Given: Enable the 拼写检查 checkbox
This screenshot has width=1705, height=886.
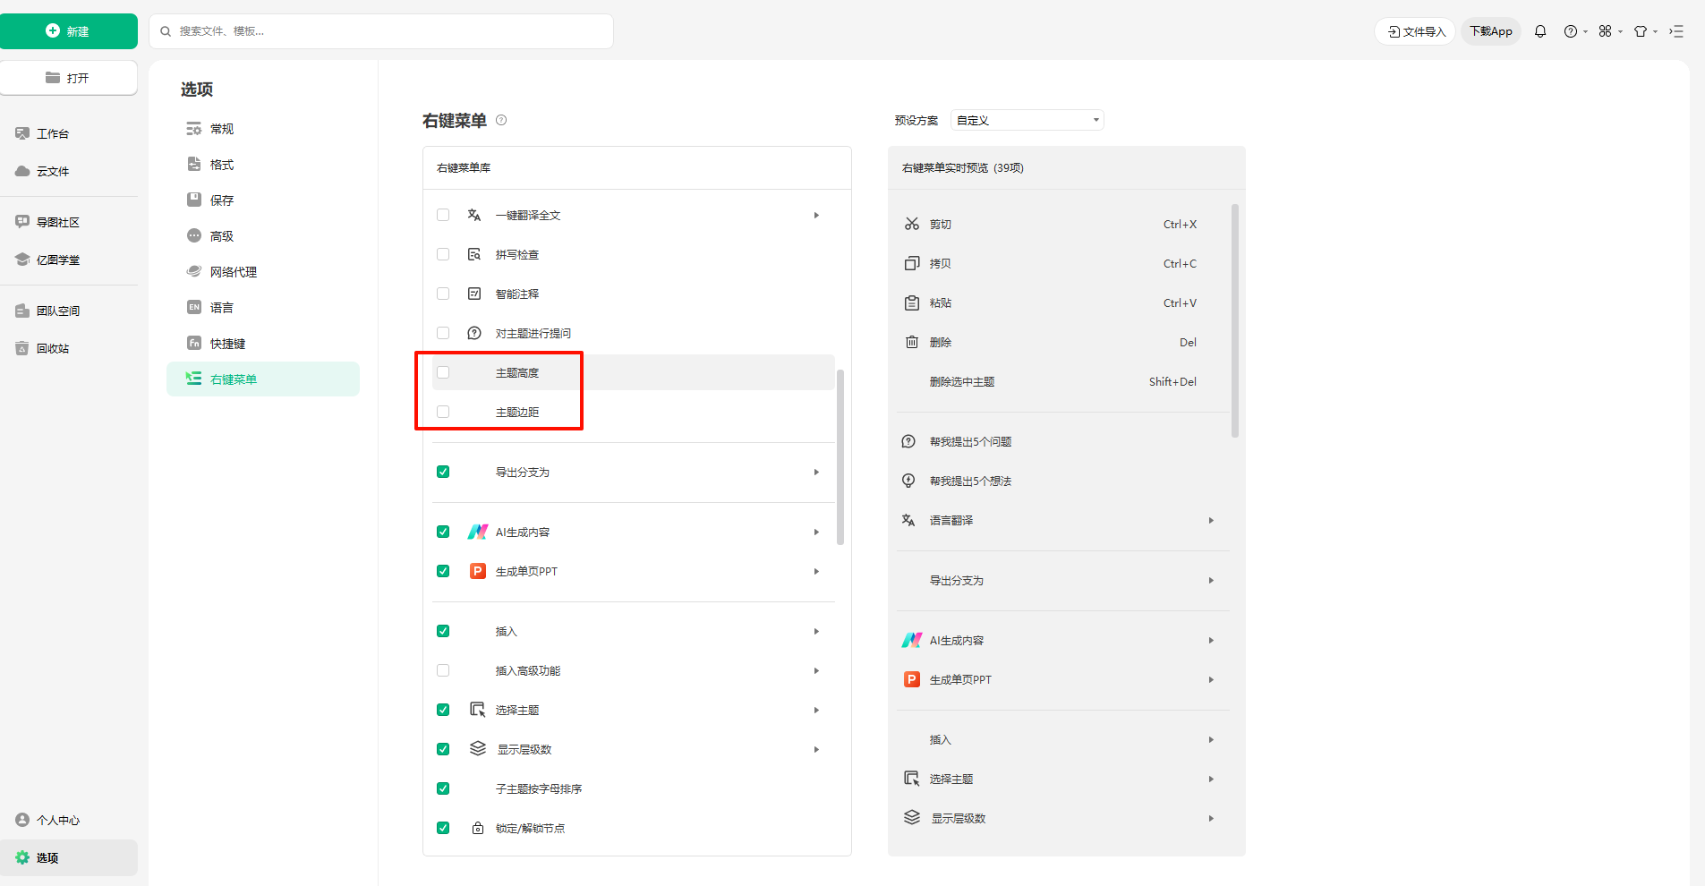Looking at the screenshot, I should tap(443, 254).
